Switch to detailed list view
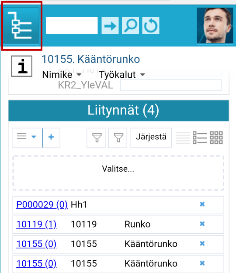The image size is (236, 273). pos(200,138)
